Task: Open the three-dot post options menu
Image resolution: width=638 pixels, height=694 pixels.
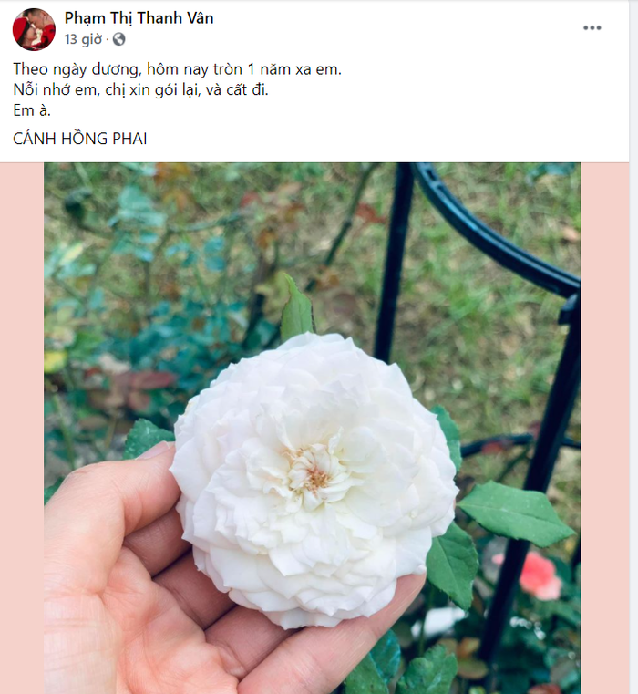Action: coord(592,28)
